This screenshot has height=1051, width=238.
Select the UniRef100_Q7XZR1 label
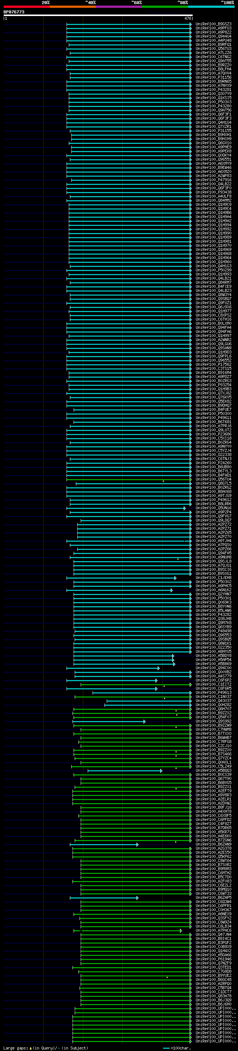point(213,126)
